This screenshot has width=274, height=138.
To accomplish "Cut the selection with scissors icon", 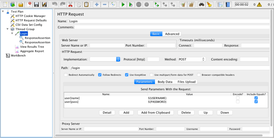I will tap(70, 4).
